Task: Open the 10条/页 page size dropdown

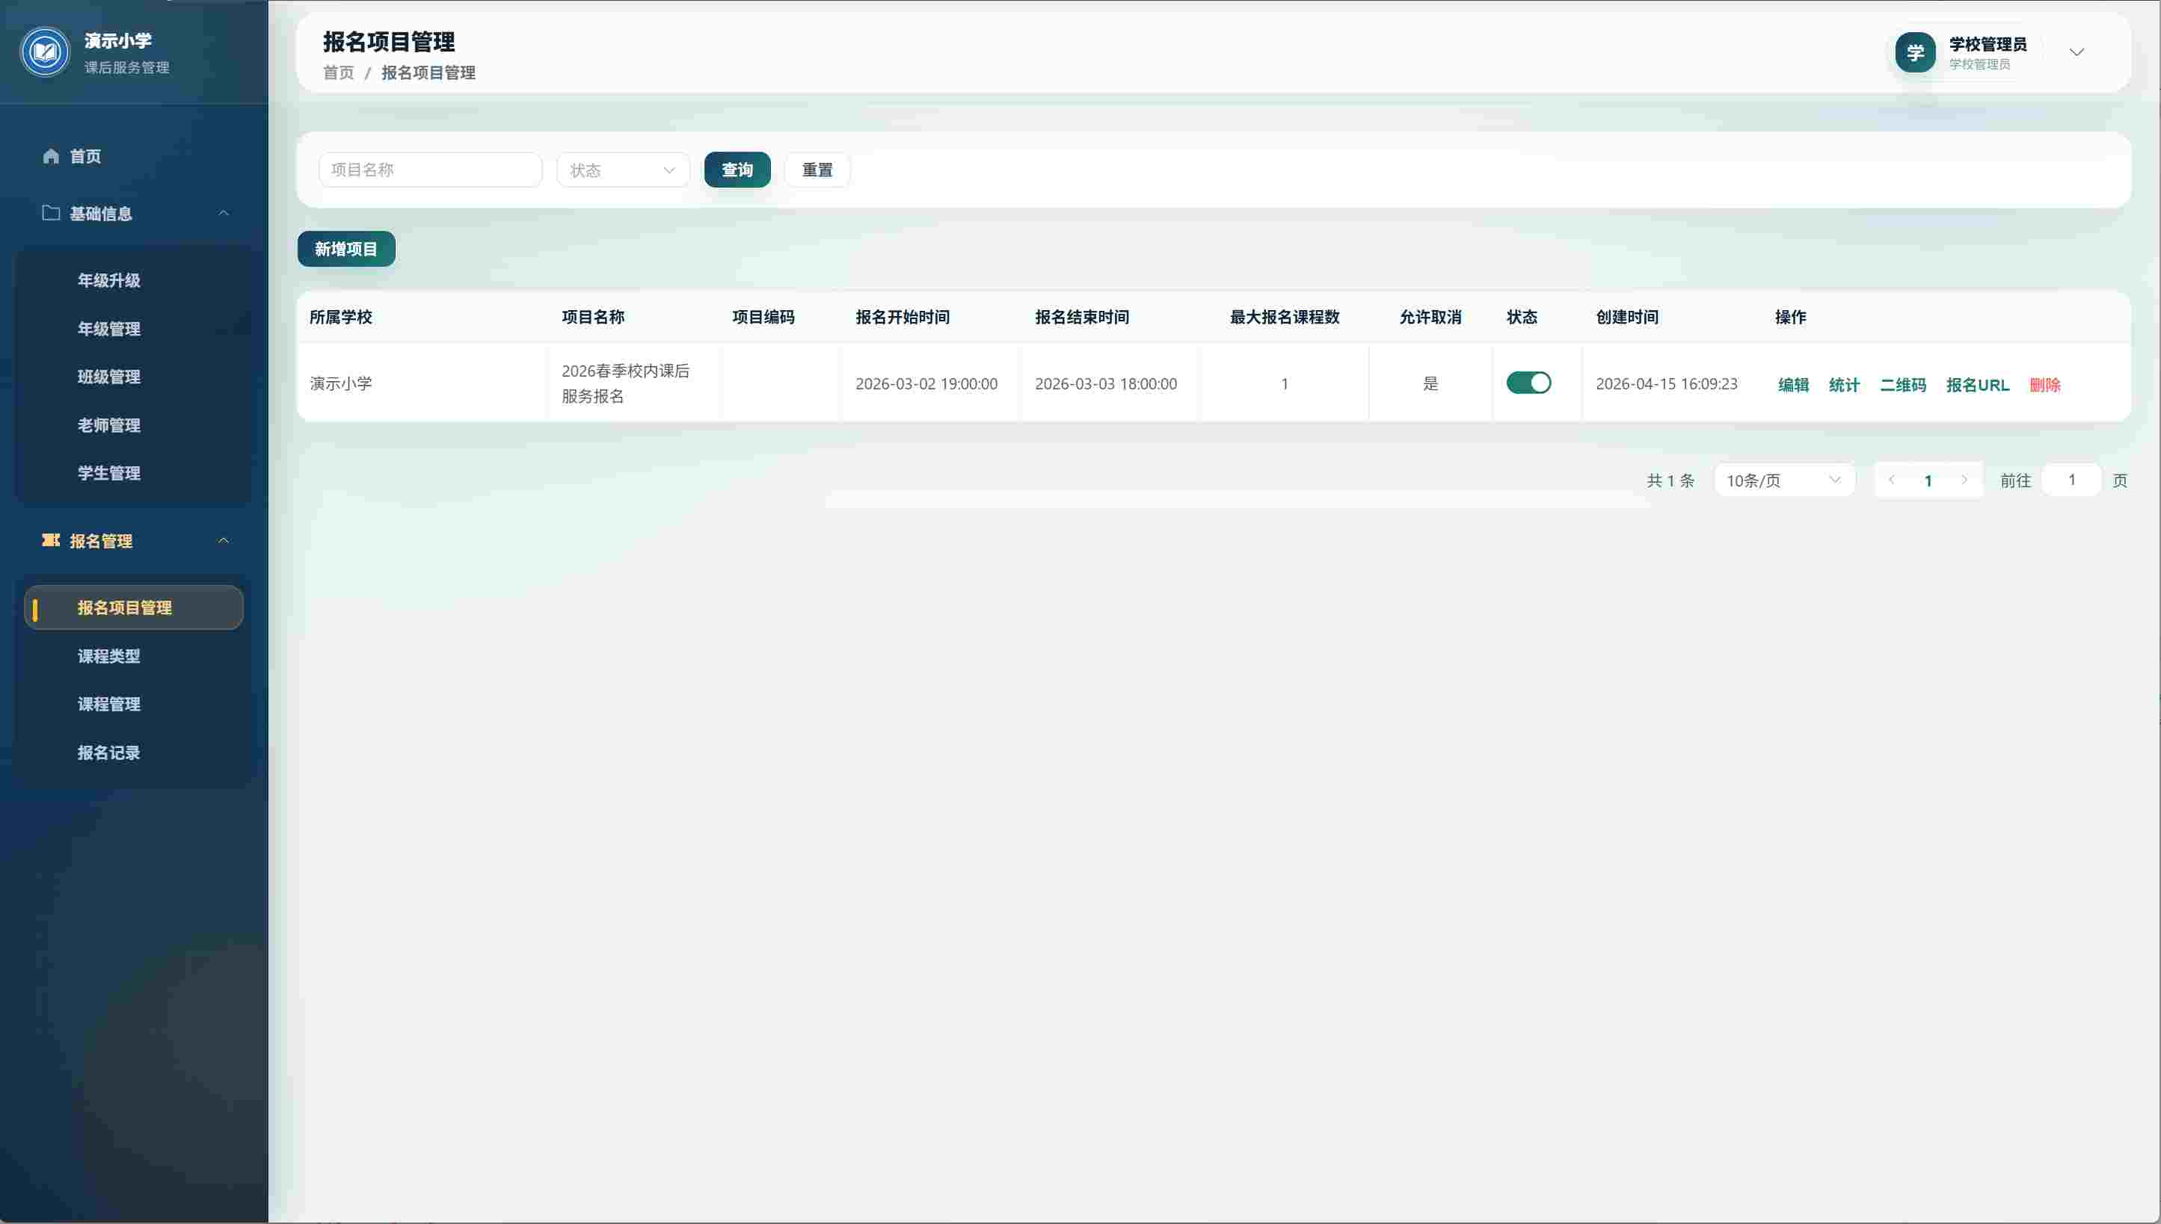Action: click(x=1784, y=480)
